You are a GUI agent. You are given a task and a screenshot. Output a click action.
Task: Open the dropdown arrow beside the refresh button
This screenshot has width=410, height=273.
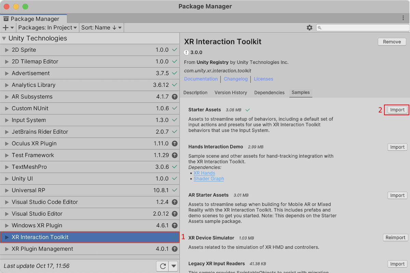tap(174, 266)
